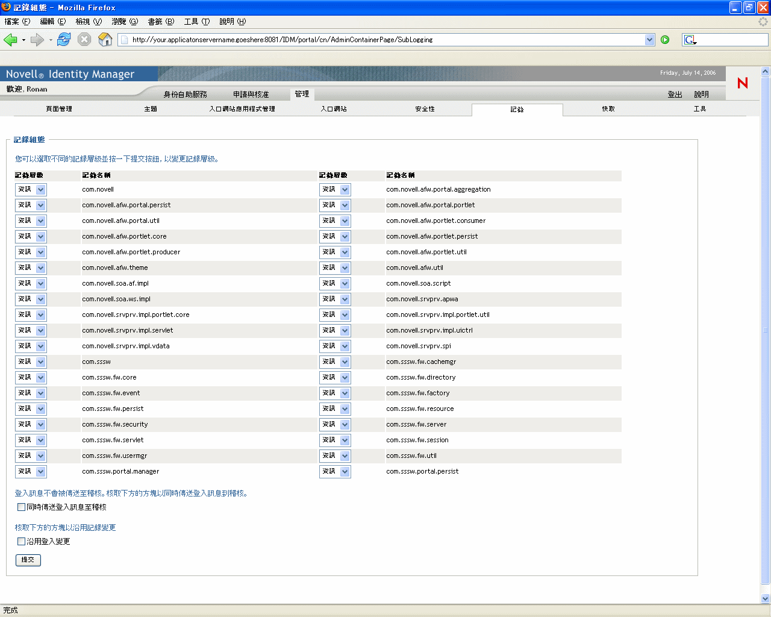This screenshot has width=771, height=617.
Task: Open the 檢視 (V) menu
Action: click(89, 22)
